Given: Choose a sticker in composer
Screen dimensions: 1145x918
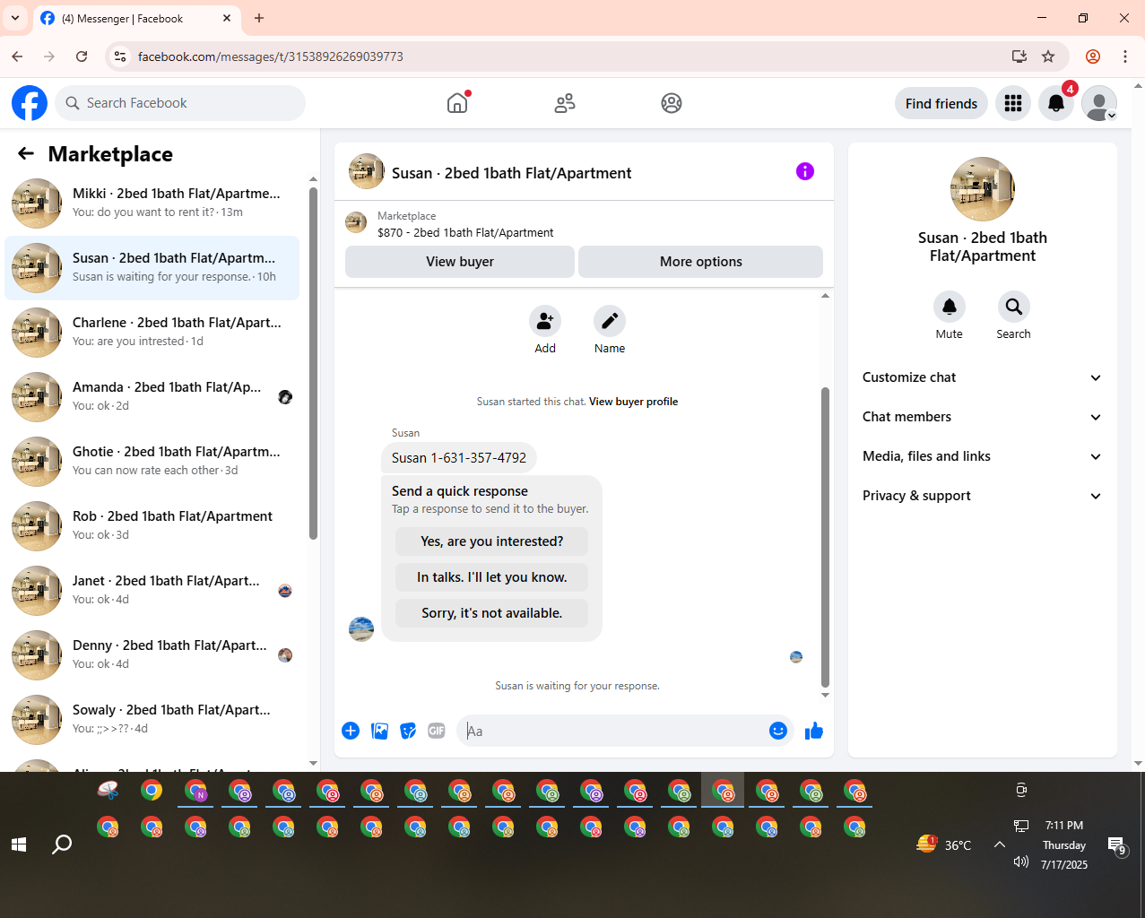Looking at the screenshot, I should pos(408,731).
